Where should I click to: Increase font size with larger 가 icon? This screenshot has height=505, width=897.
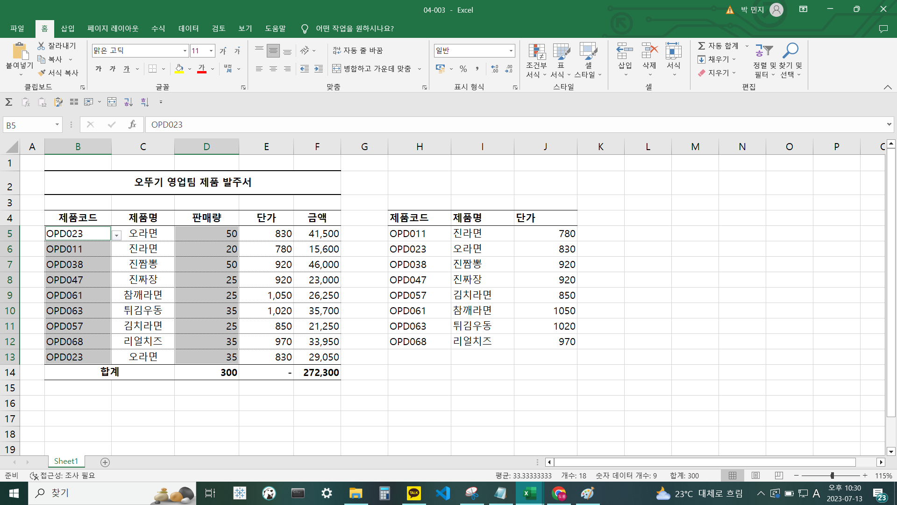223,50
